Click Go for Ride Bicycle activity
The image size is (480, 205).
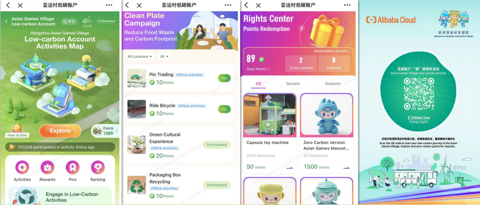[x=224, y=109]
